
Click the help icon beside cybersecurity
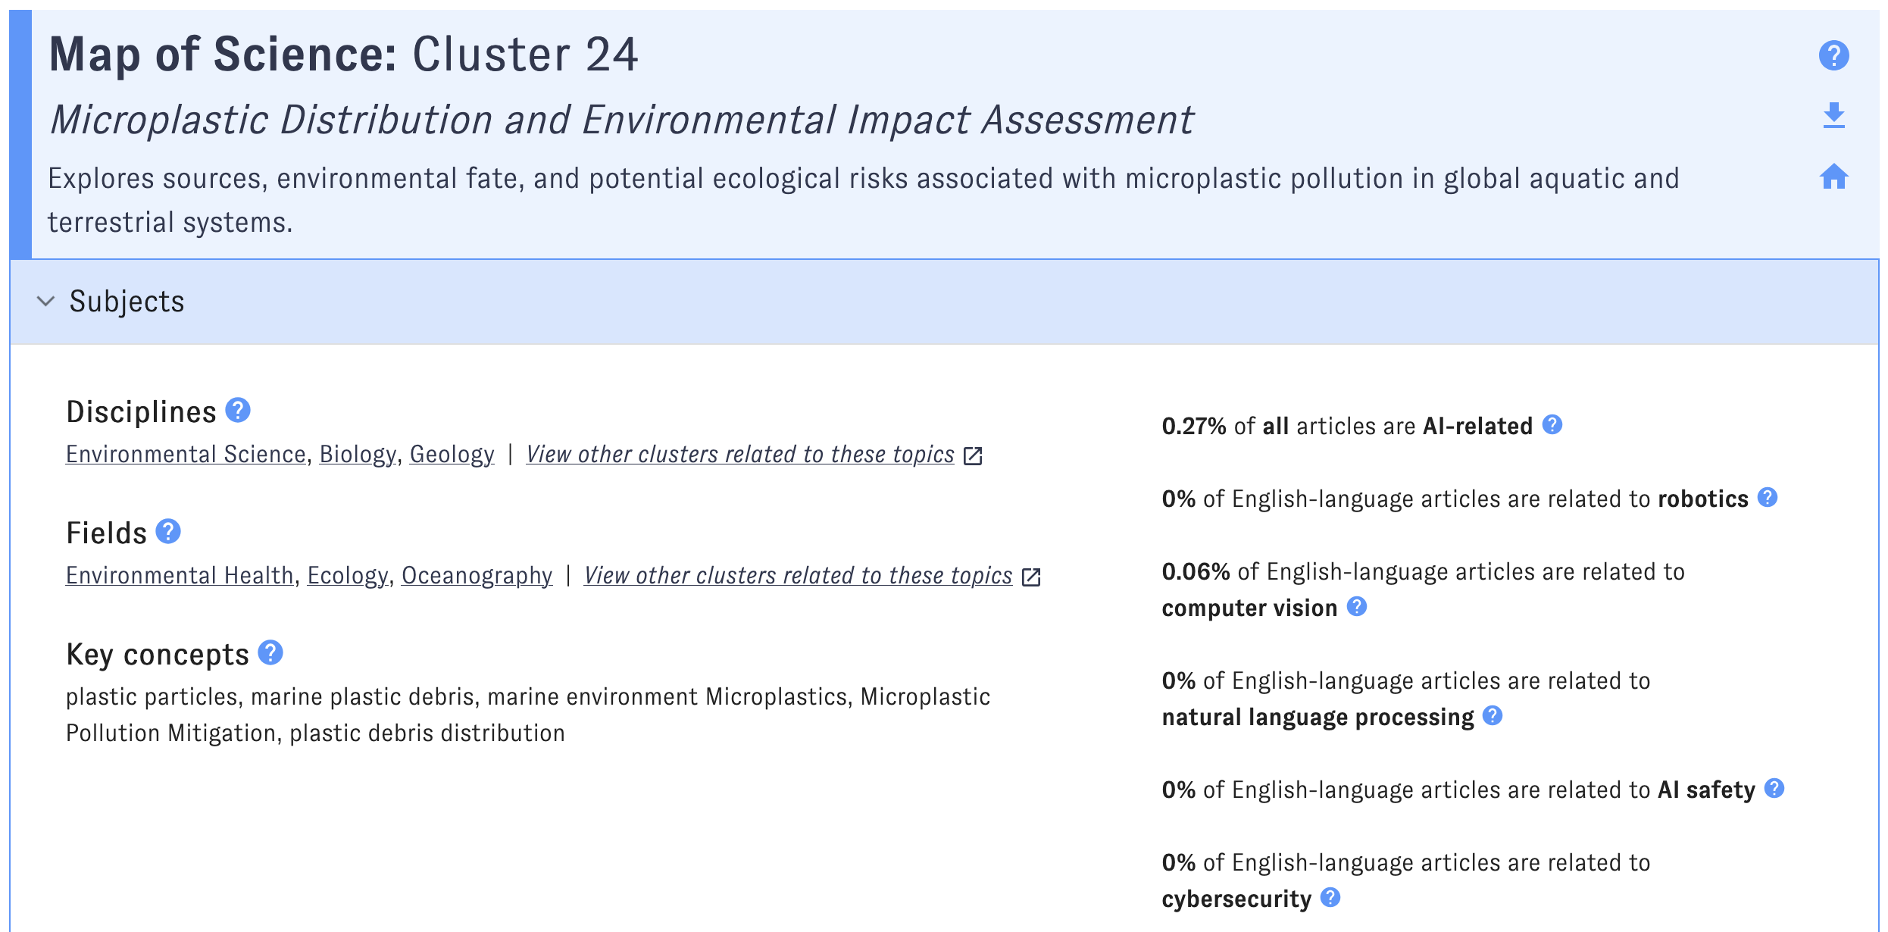(1330, 898)
